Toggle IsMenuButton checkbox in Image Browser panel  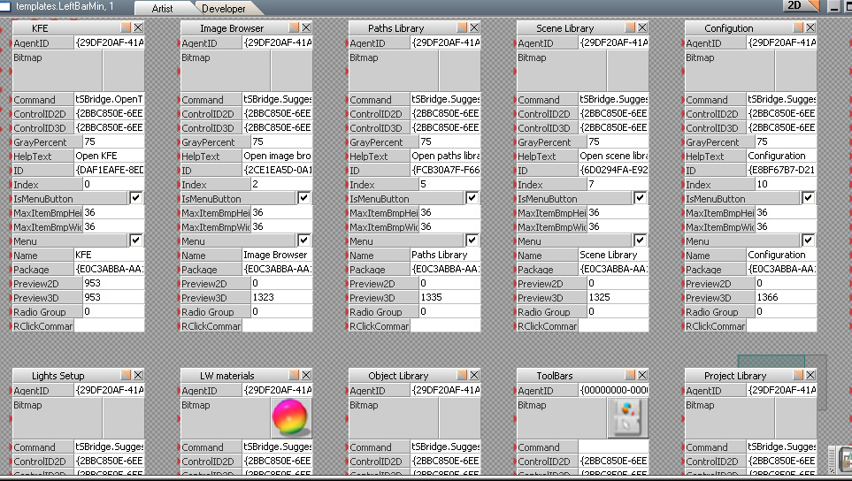coord(303,198)
